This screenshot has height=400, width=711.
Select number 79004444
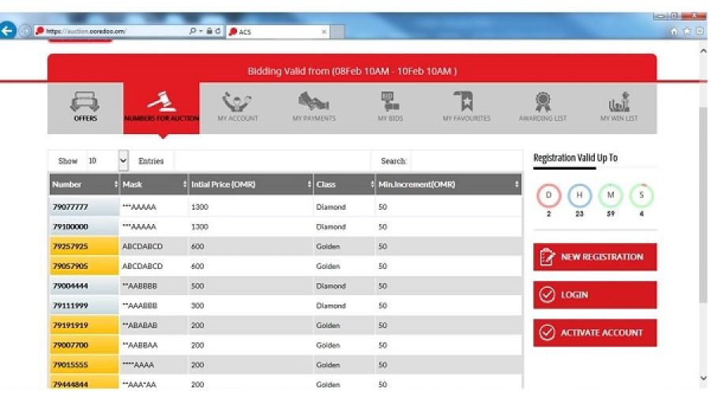coord(70,286)
